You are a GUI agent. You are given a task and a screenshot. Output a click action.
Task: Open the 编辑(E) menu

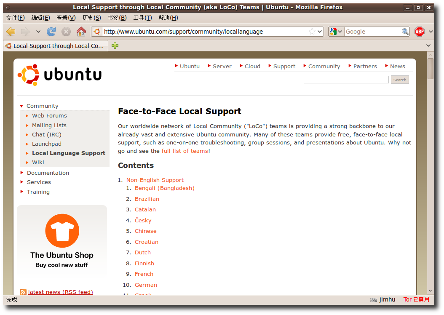(x=40, y=18)
